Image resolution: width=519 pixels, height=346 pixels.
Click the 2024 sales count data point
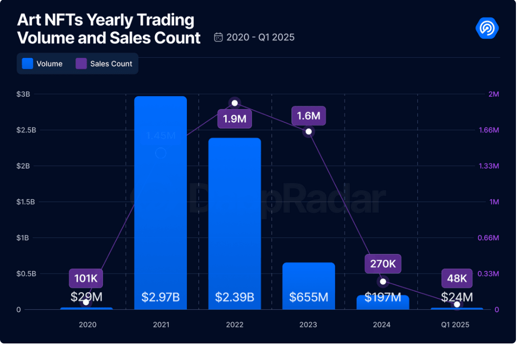(383, 282)
